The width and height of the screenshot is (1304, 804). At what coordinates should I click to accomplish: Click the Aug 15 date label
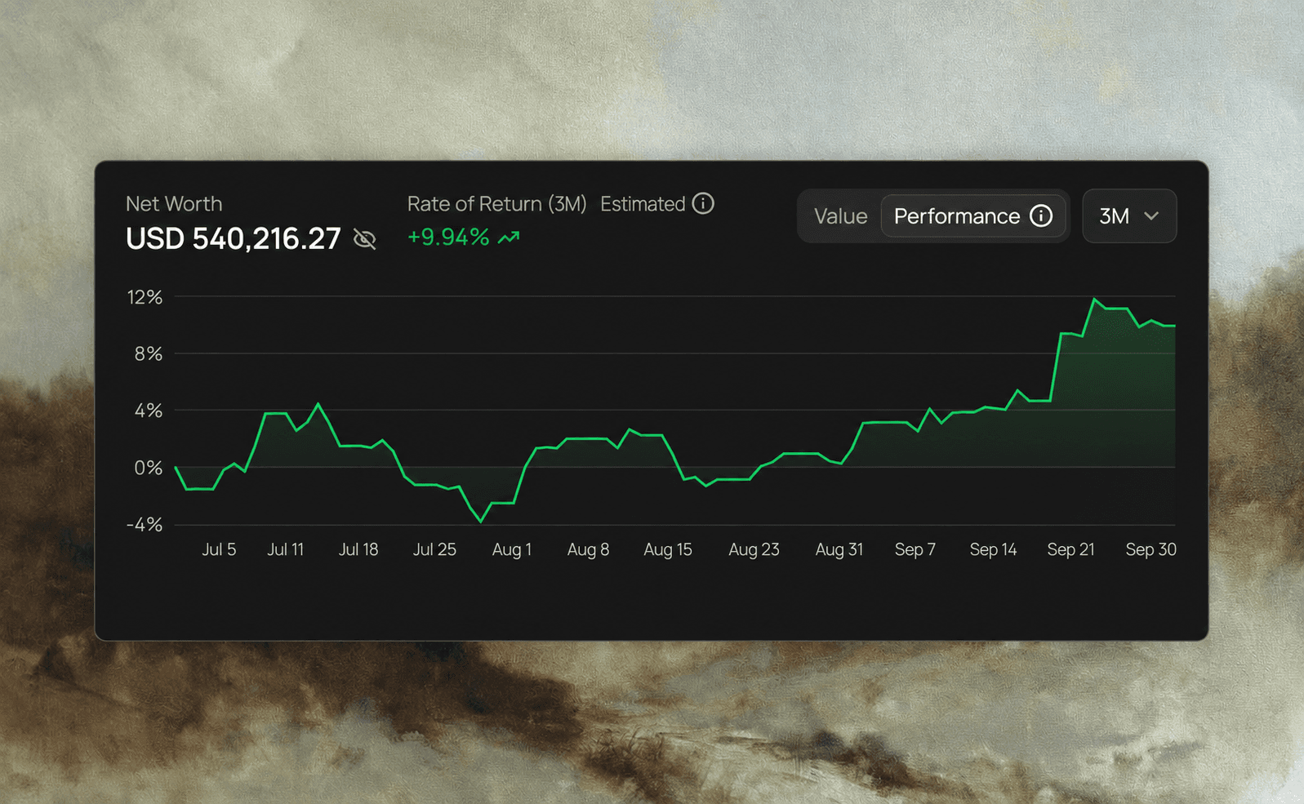click(x=668, y=549)
